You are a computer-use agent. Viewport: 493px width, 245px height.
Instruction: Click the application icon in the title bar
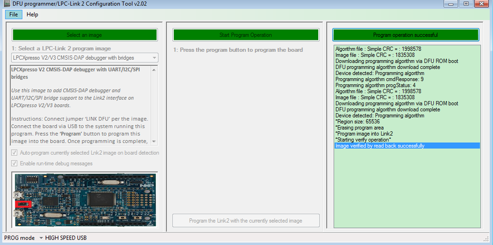click(x=6, y=4)
